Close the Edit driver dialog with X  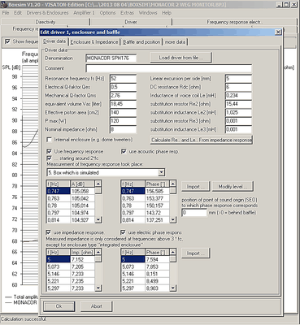click(x=278, y=32)
